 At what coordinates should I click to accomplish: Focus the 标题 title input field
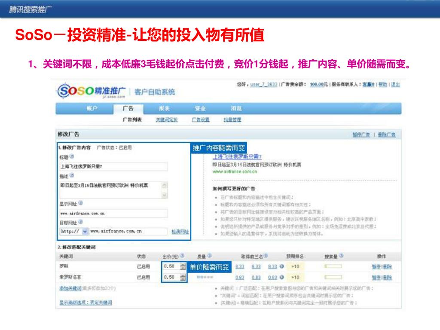(113, 166)
